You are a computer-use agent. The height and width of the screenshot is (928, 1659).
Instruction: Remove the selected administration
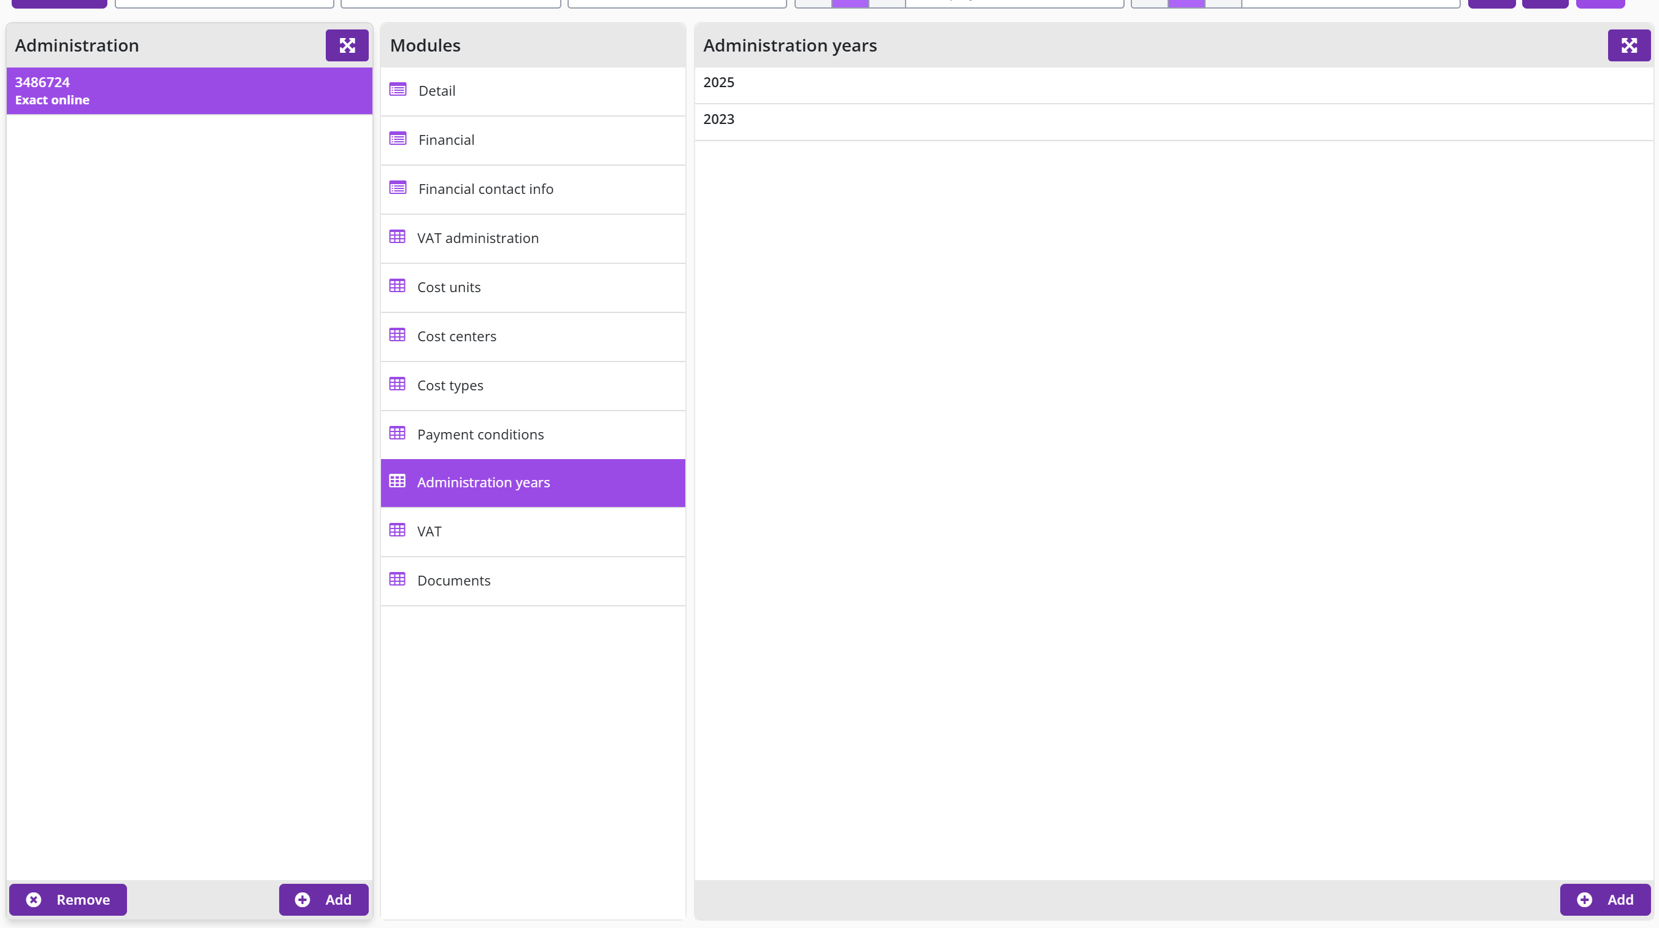67,899
